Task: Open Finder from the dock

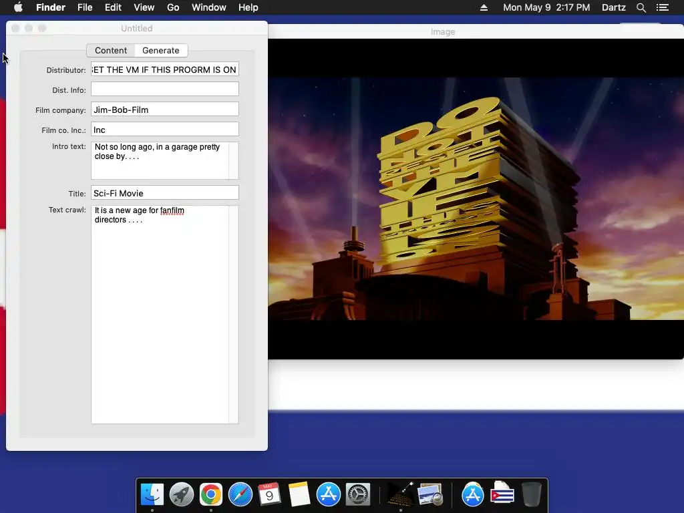Action: point(152,494)
